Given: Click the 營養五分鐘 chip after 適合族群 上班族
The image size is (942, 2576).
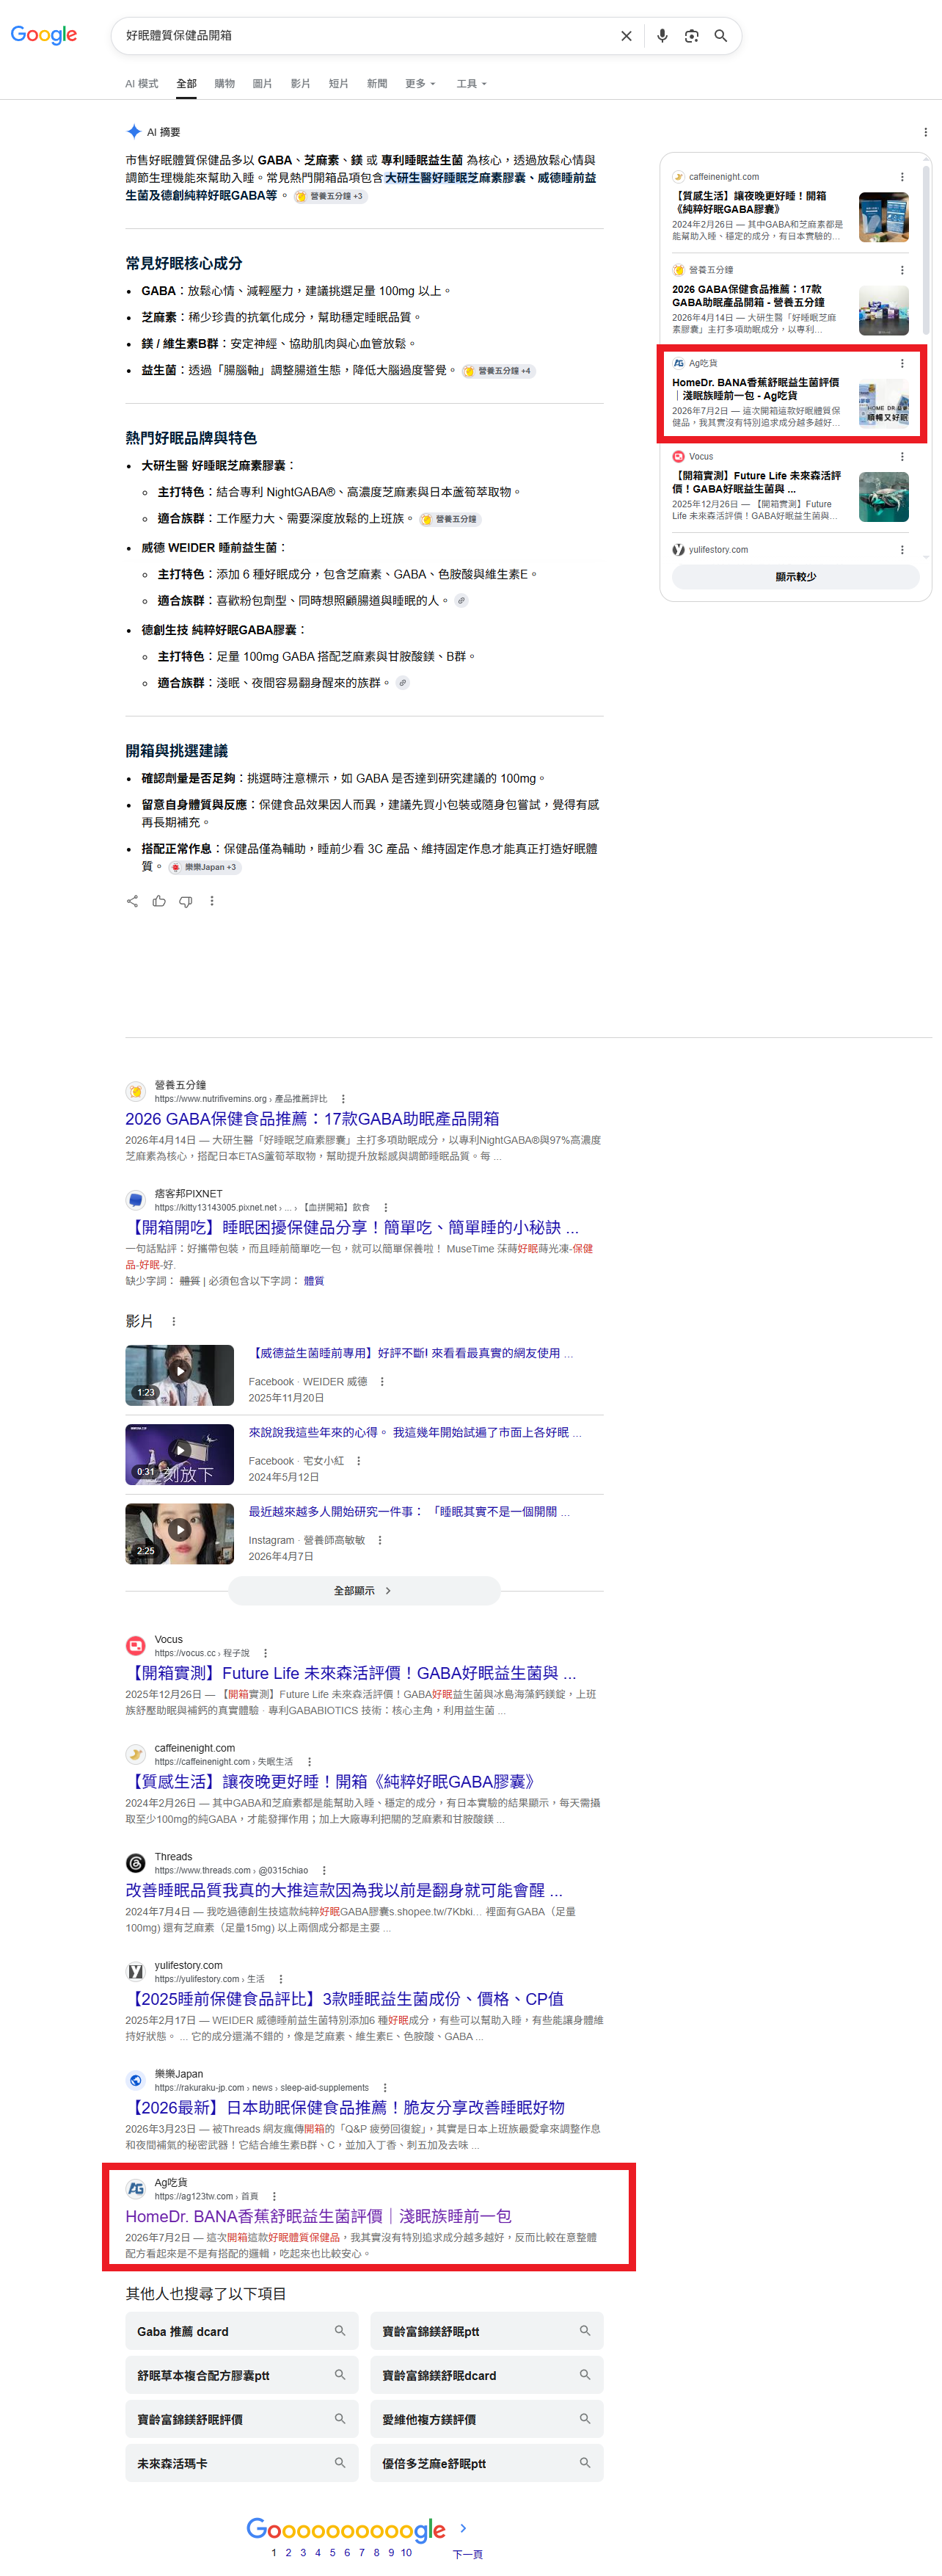Looking at the screenshot, I should tap(450, 519).
